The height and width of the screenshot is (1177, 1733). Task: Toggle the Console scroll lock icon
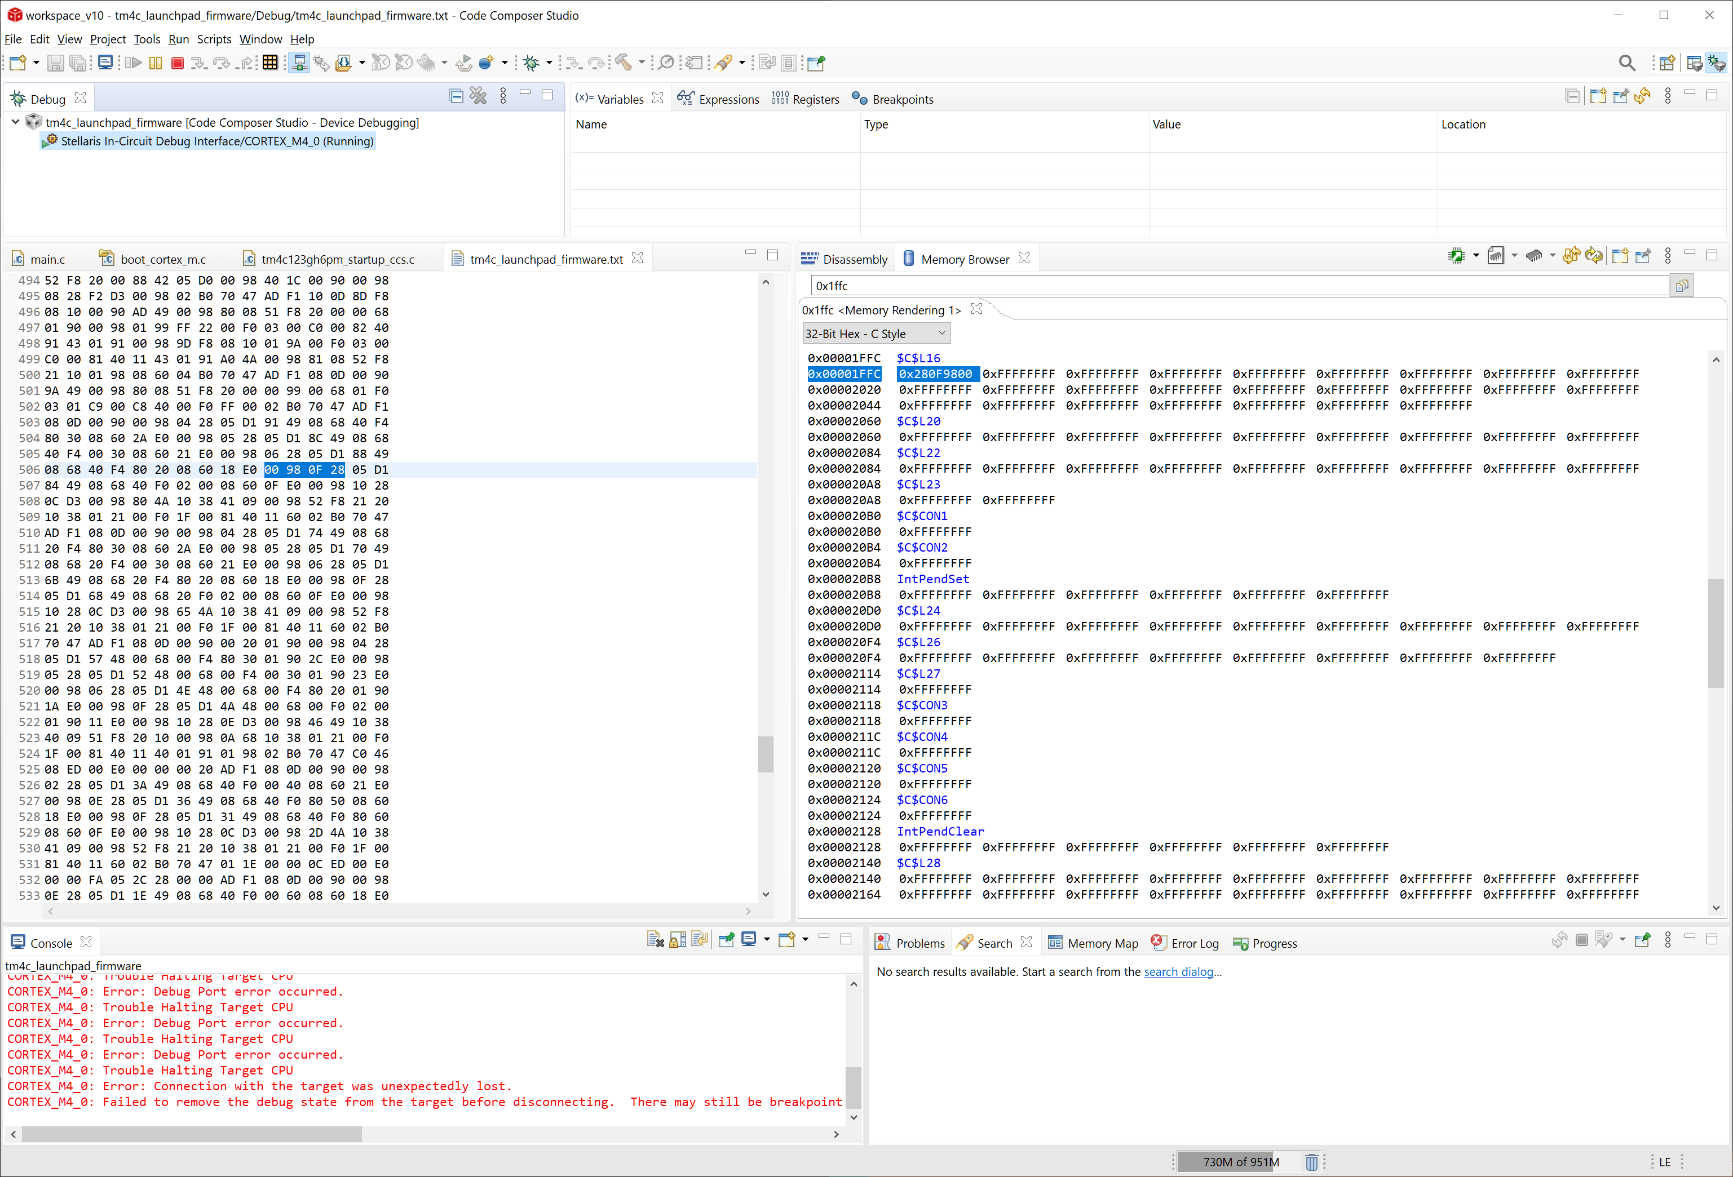(x=677, y=940)
